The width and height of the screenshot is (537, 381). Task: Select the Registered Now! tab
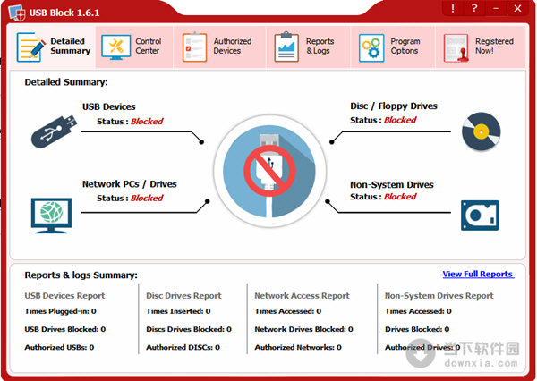481,47
